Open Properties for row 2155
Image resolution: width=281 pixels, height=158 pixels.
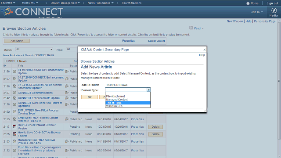coord(137,119)
